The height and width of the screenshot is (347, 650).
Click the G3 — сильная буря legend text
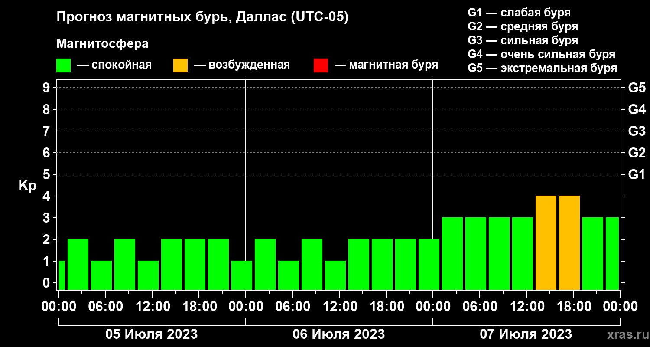click(x=523, y=41)
